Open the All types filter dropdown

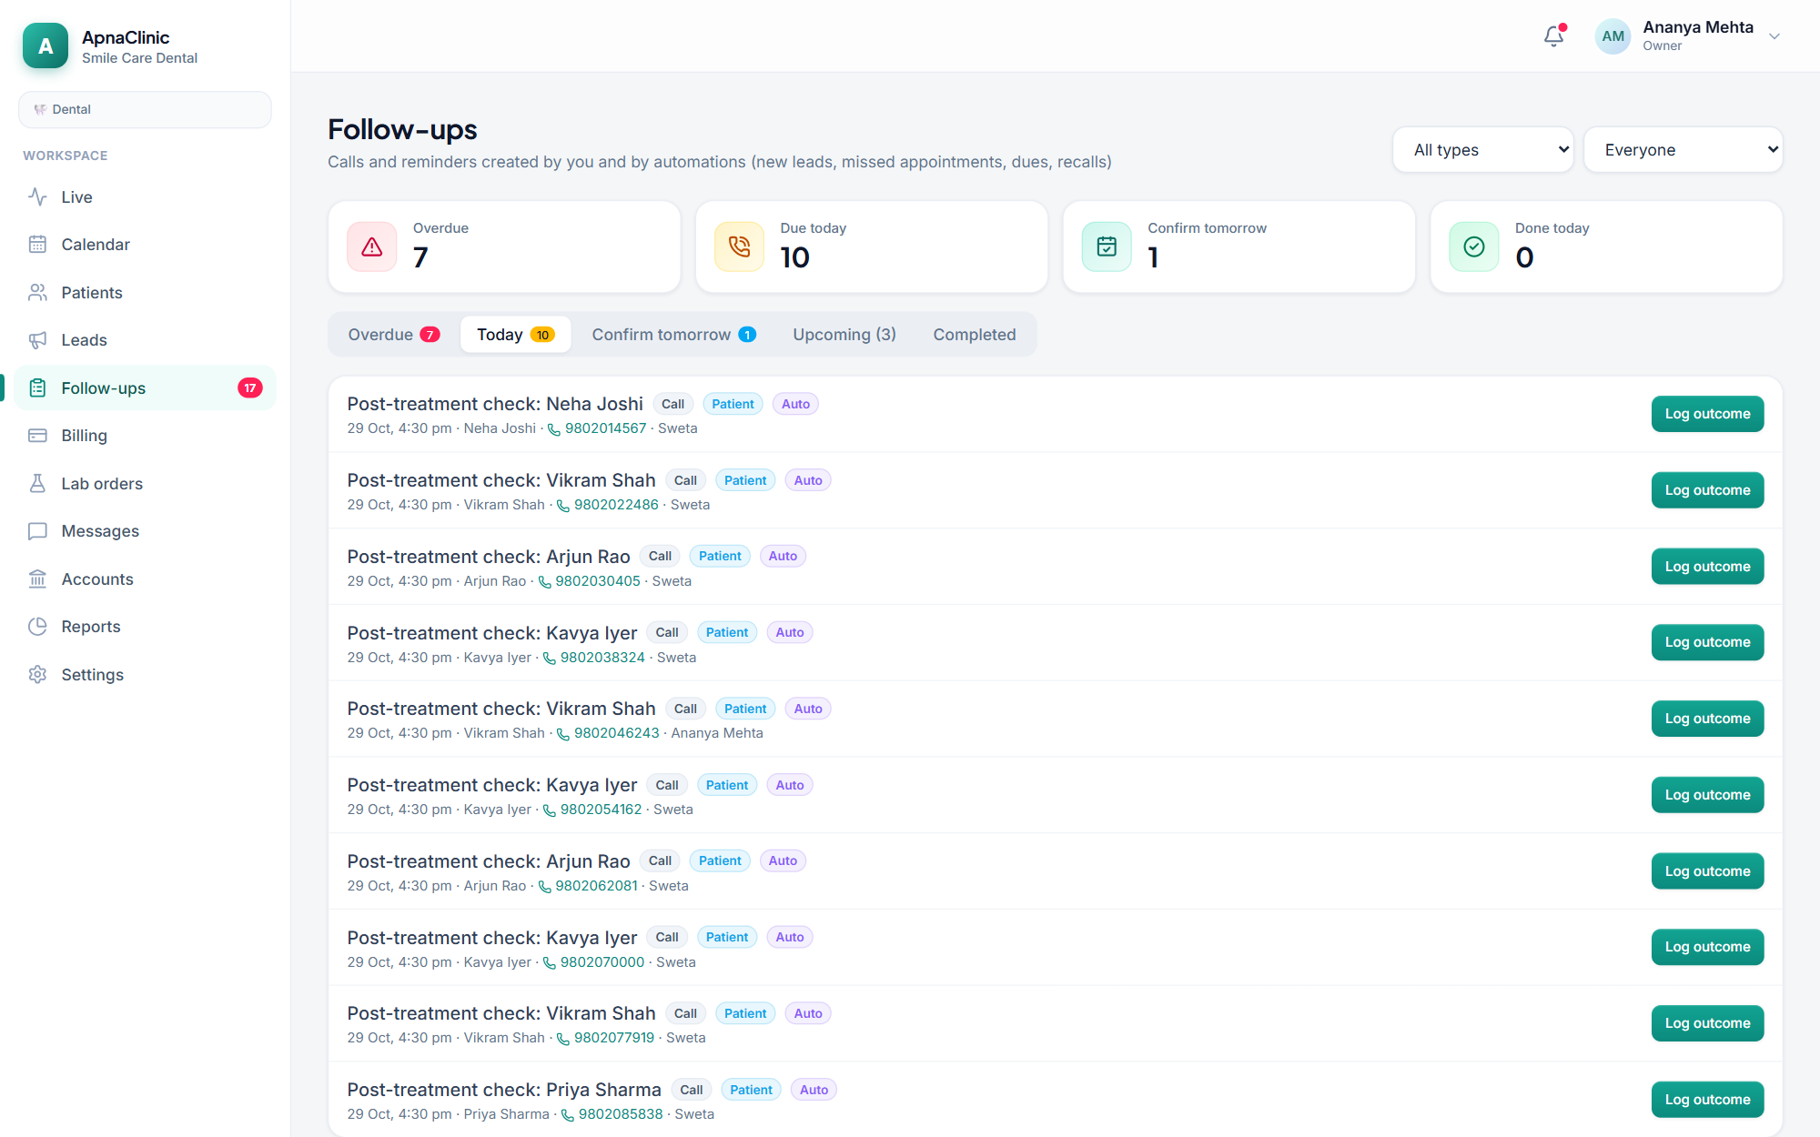pos(1483,149)
